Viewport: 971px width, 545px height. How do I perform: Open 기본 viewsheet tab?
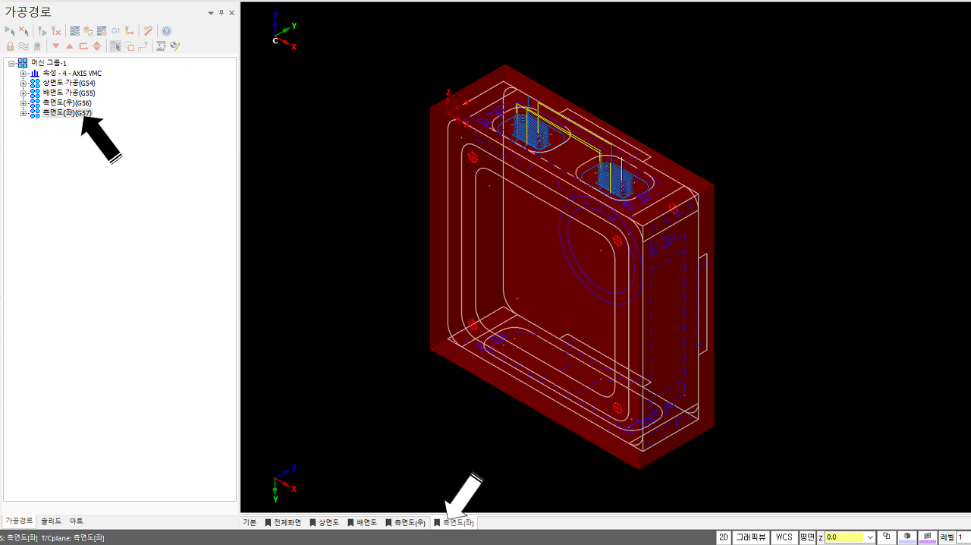coord(250,522)
